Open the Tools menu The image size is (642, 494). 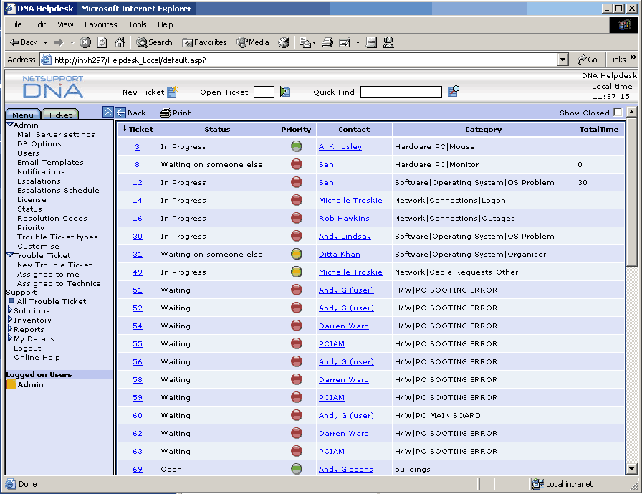click(137, 24)
